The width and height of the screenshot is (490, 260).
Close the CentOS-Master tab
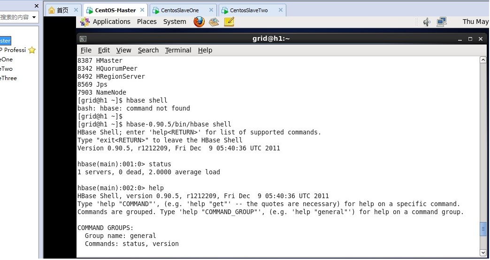(142, 10)
